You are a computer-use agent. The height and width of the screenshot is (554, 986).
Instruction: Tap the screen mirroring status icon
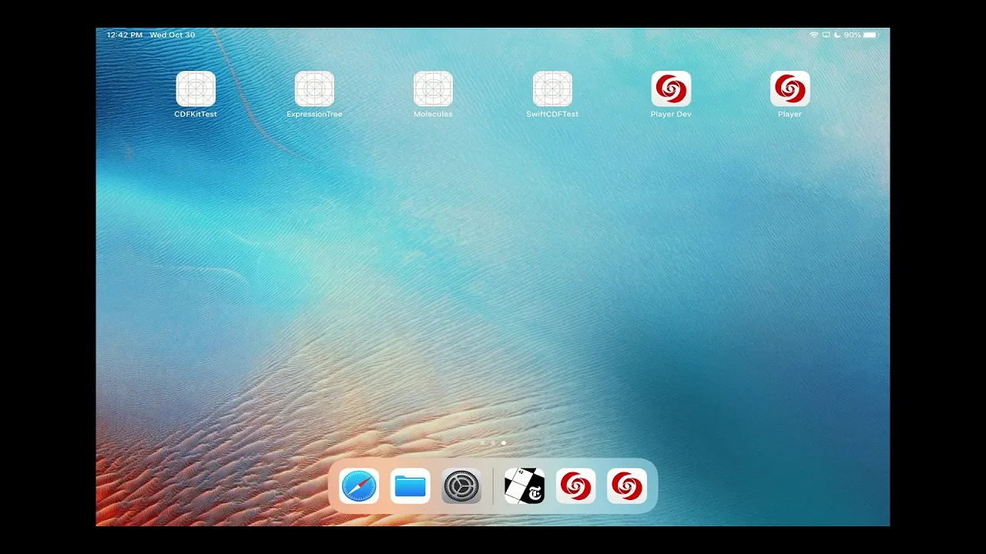coord(826,35)
